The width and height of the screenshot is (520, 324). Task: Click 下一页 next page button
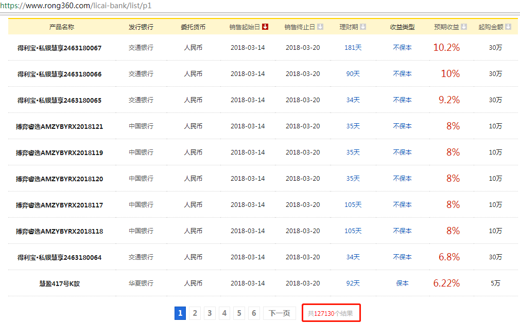tap(279, 313)
